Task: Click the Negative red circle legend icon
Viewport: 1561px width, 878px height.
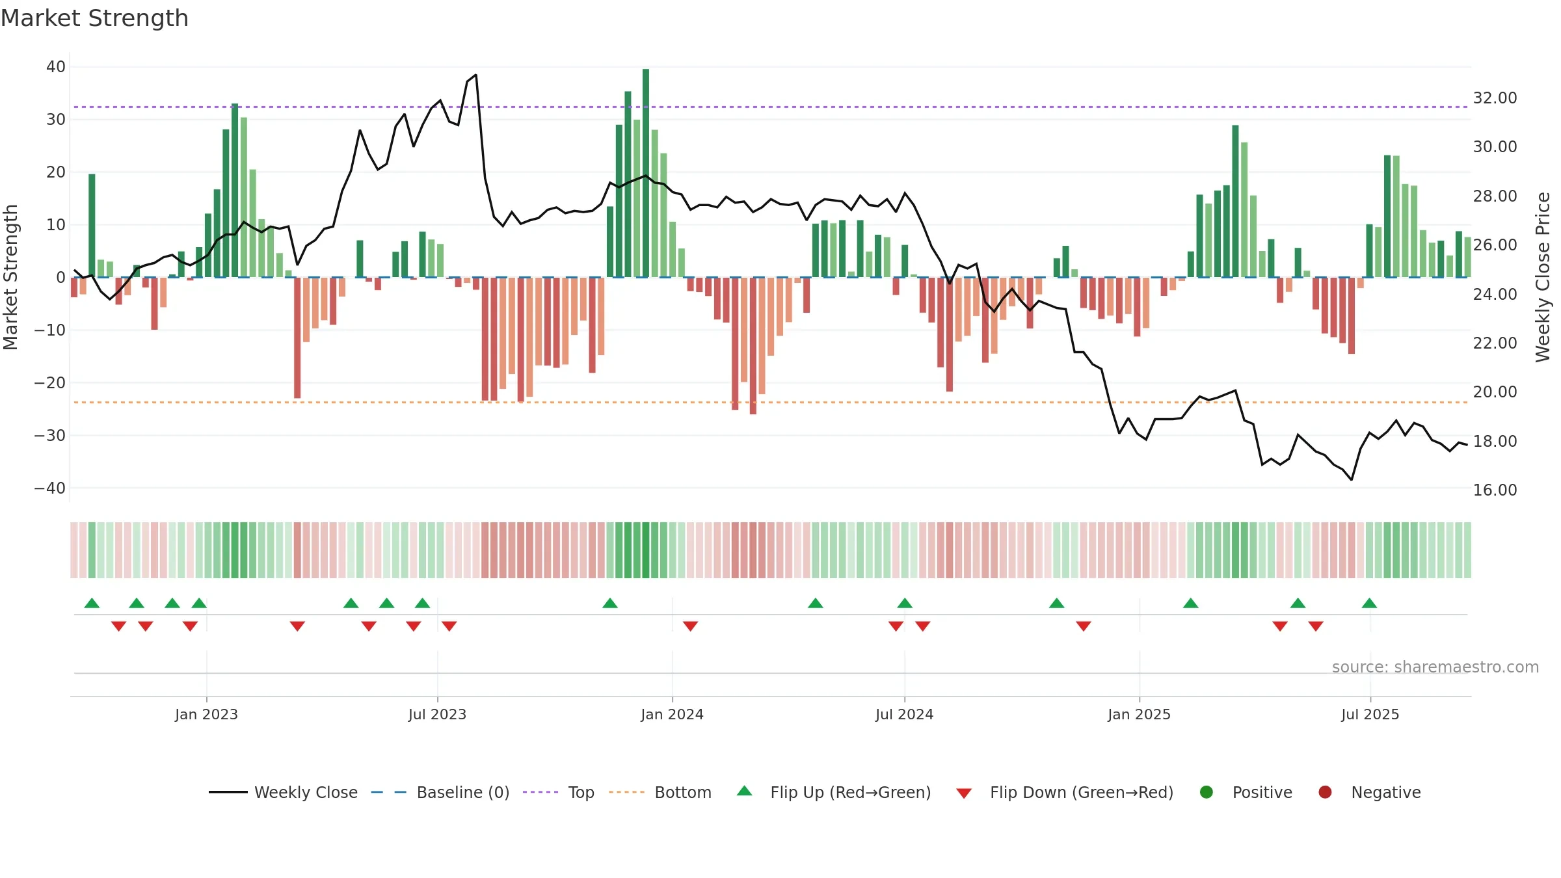Action: click(x=1325, y=792)
